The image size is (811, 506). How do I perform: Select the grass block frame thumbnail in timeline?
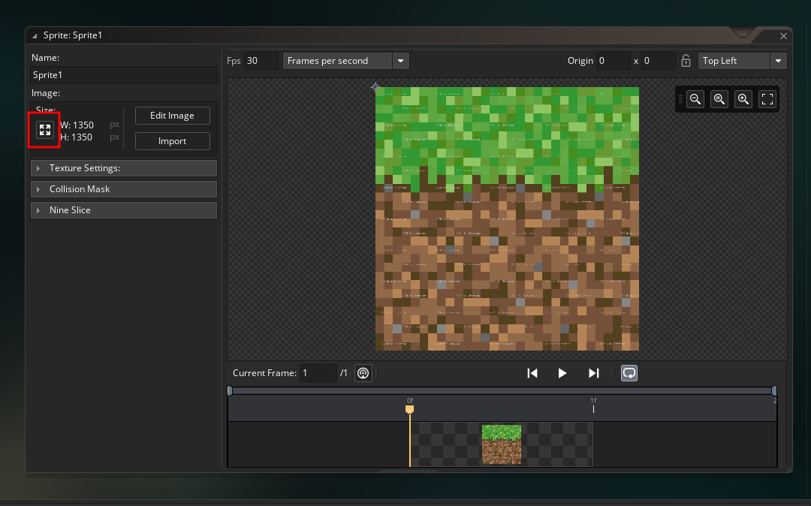tap(502, 444)
